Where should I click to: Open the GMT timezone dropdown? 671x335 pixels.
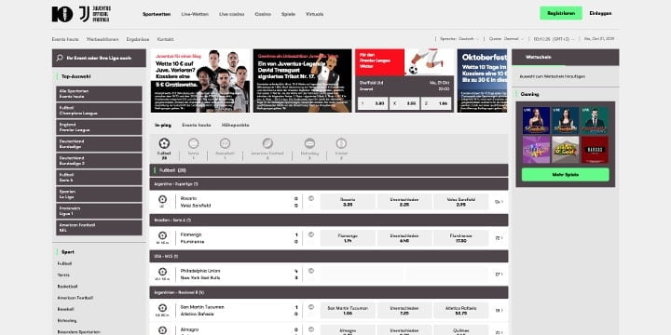[554, 39]
